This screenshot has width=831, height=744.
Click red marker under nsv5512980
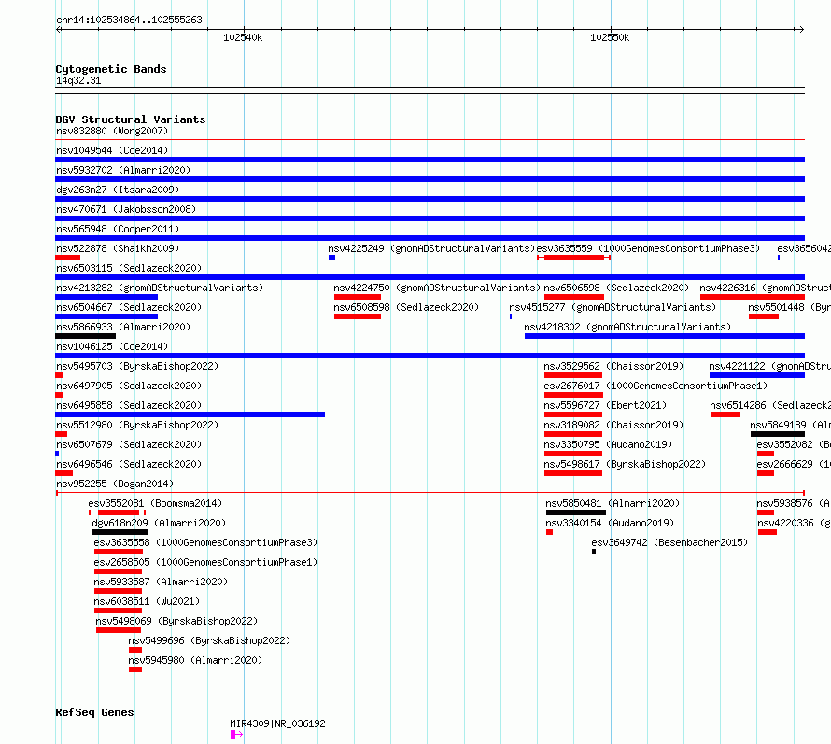tap(61, 434)
